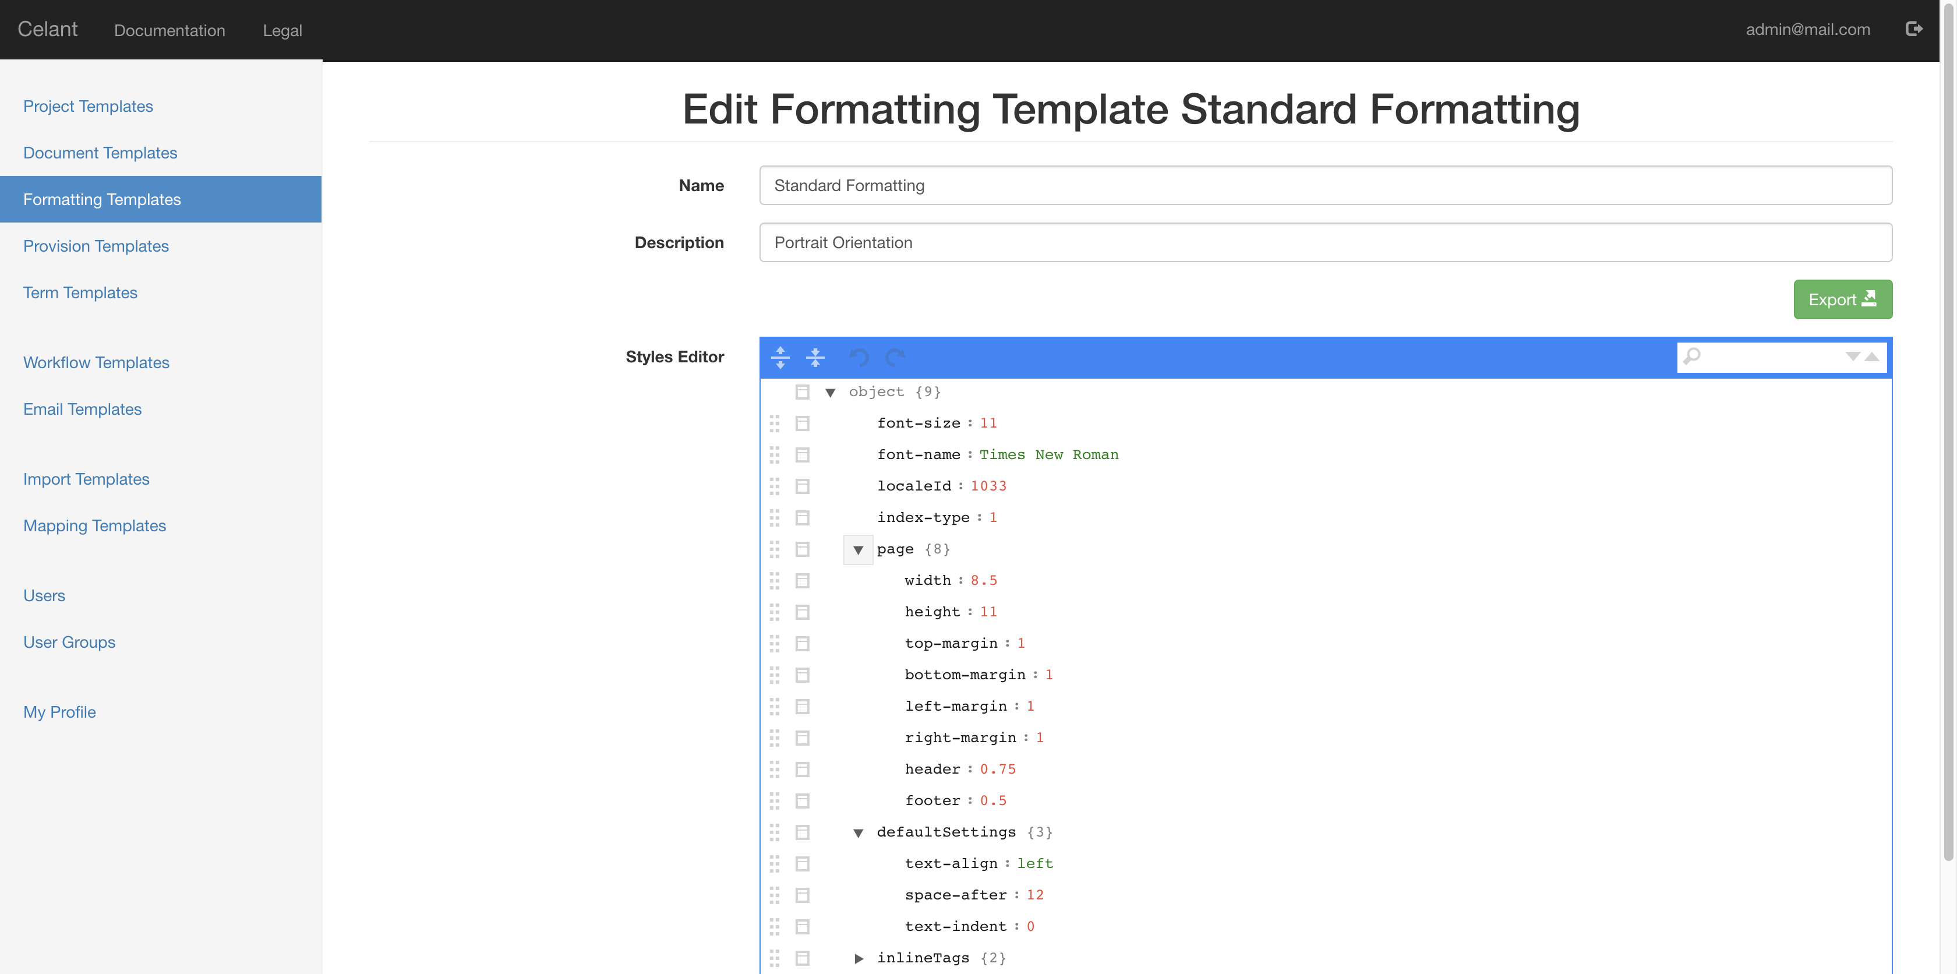Check the checkbox next to text-align property
Screen dimensions: 1957x974
tap(803, 863)
